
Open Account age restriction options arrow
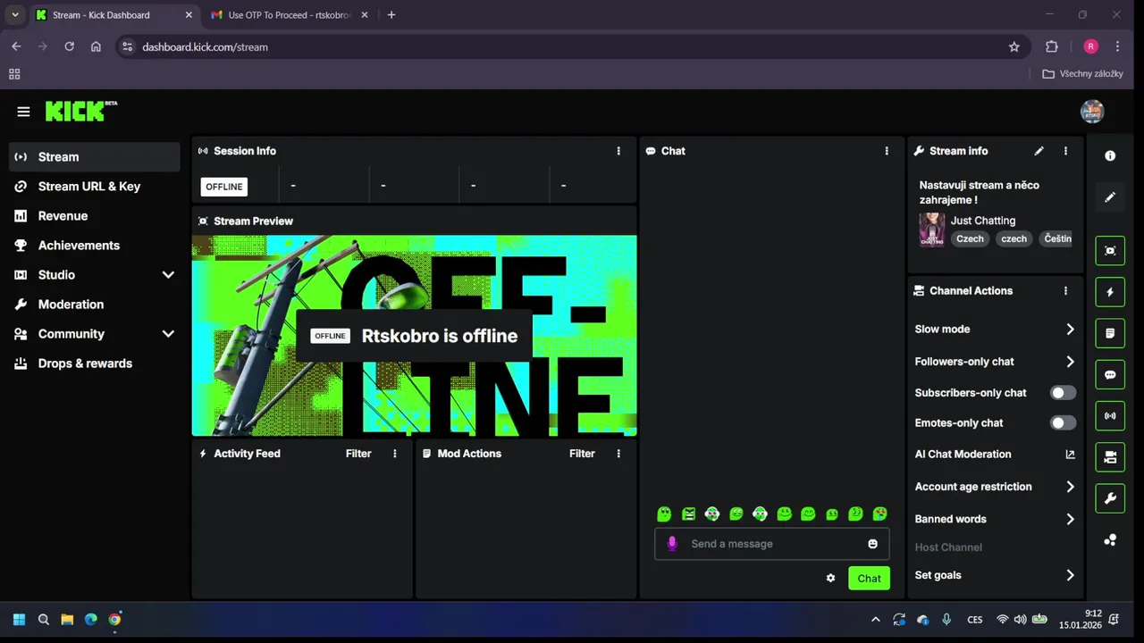point(1070,487)
